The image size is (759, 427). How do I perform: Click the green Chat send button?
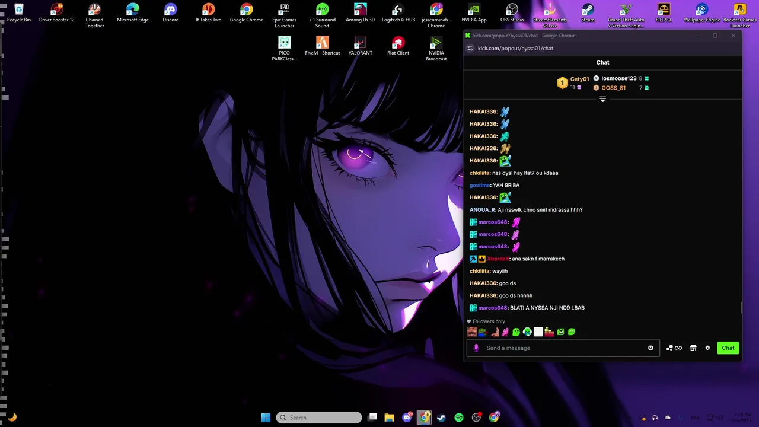pyautogui.click(x=728, y=348)
